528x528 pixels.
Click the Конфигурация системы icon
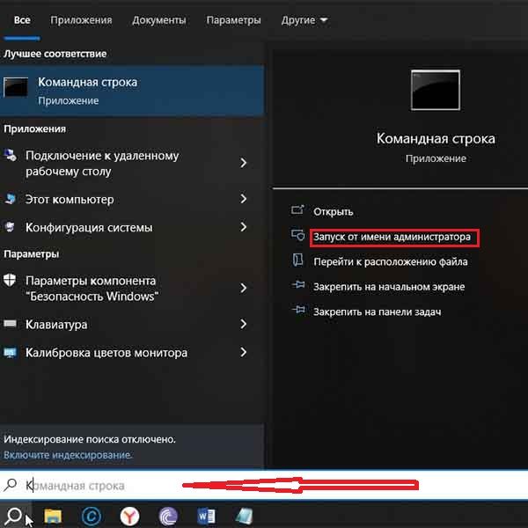point(10,227)
